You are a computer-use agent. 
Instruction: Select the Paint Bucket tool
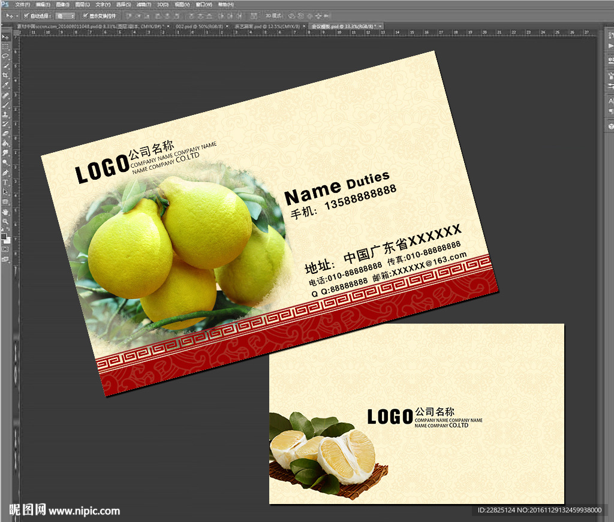pos(5,143)
